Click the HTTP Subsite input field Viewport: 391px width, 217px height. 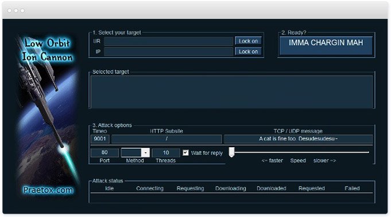pos(167,139)
